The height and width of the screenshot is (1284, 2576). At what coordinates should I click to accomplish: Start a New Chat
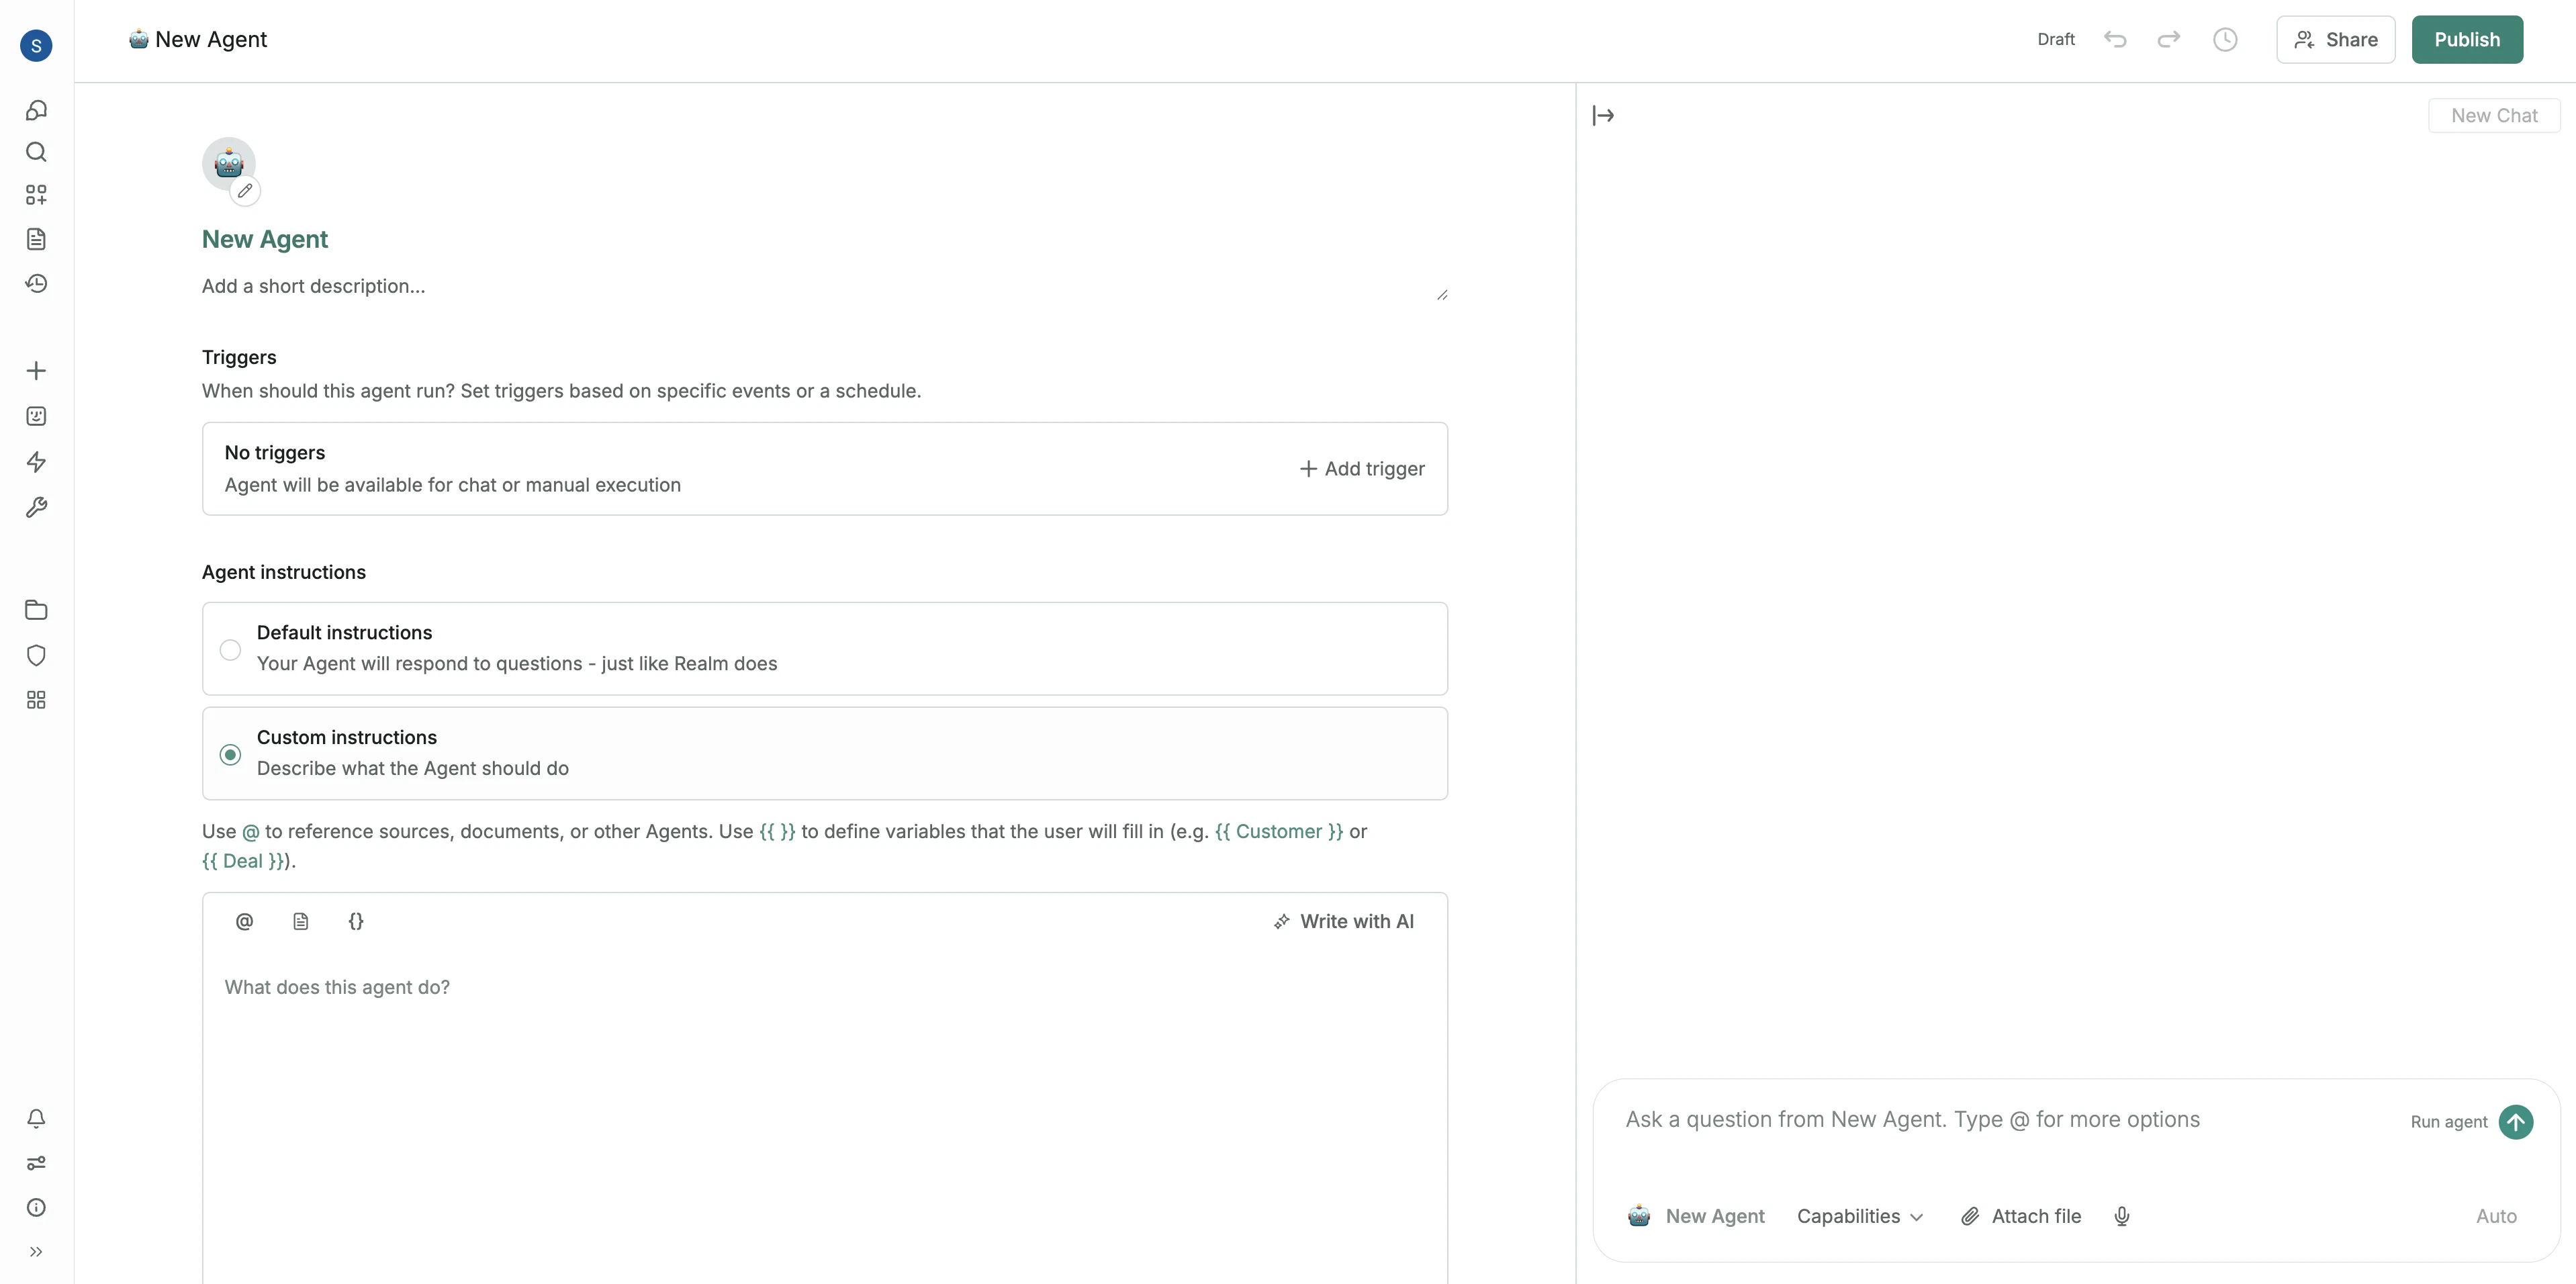tap(2494, 115)
